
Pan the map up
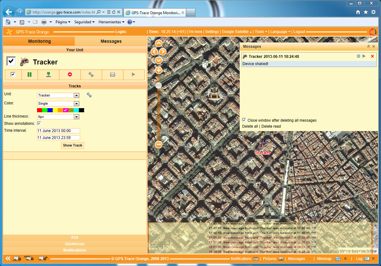(159, 43)
